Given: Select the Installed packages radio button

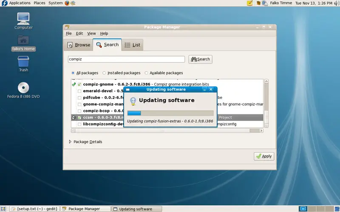Looking at the screenshot, I should coord(104,73).
